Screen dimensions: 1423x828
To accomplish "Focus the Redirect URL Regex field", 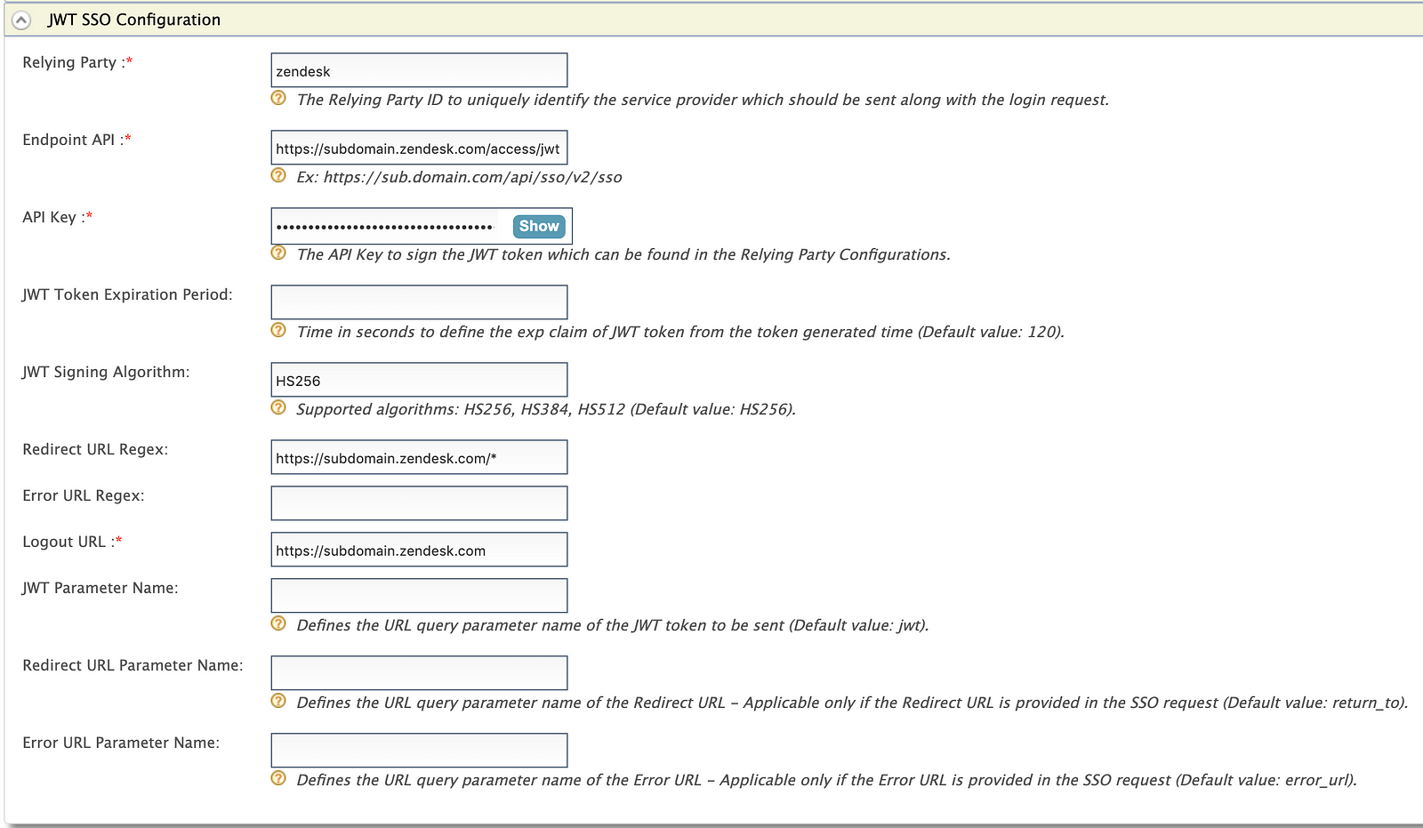I will coord(419,457).
